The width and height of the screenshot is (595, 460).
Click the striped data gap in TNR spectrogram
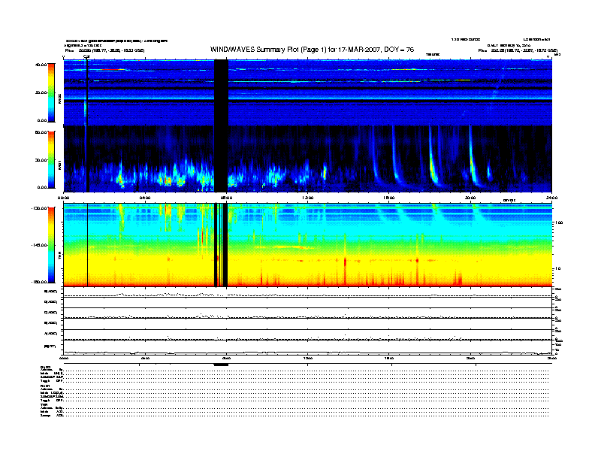[221, 245]
